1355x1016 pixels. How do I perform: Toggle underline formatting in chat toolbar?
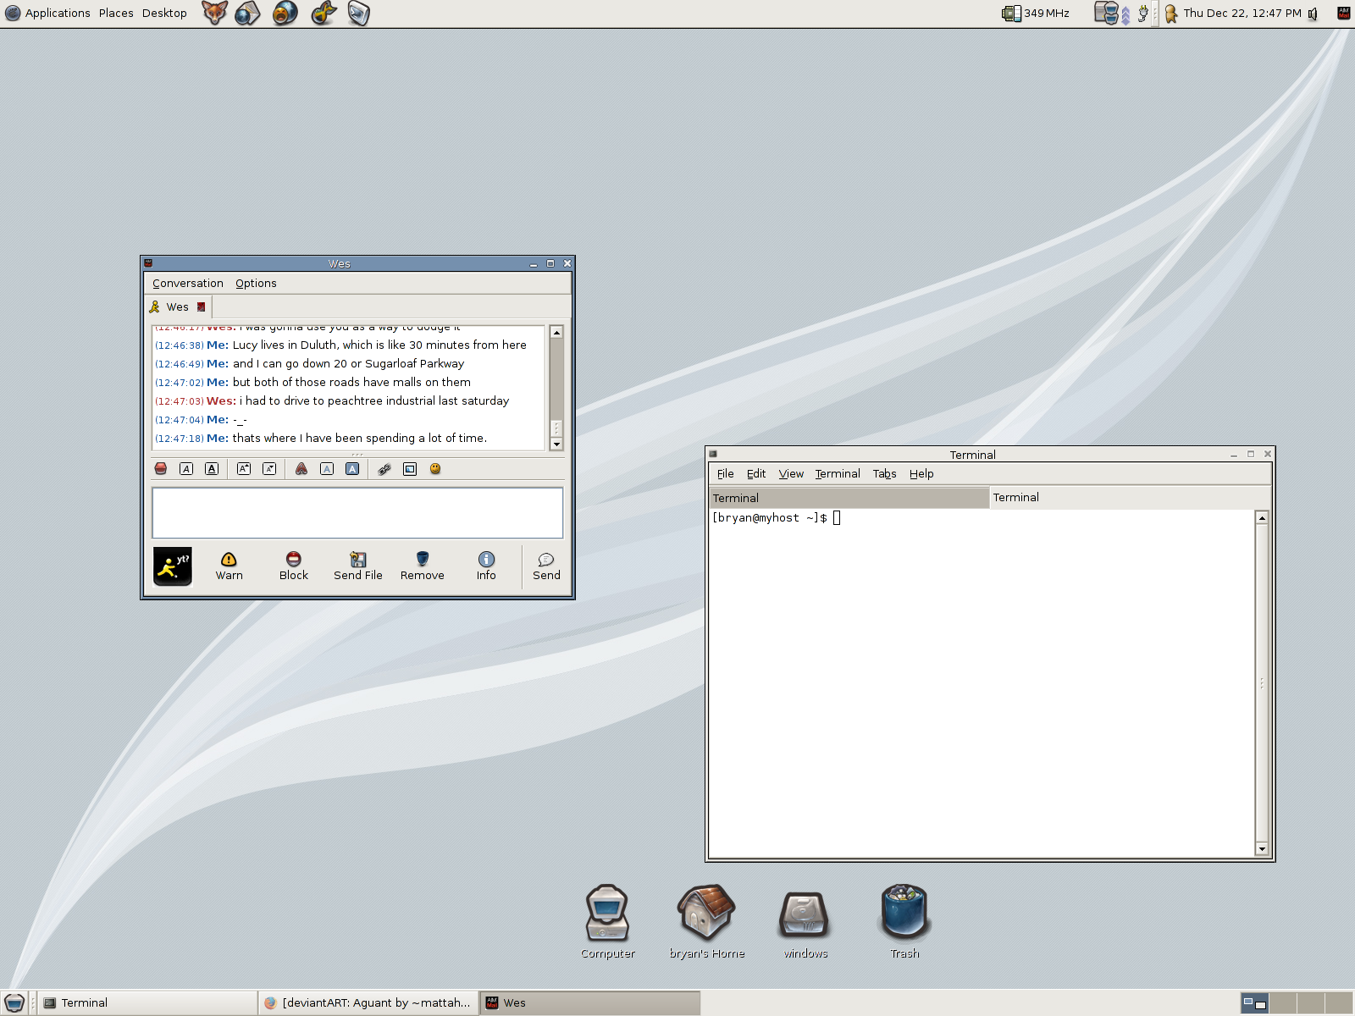tap(212, 469)
